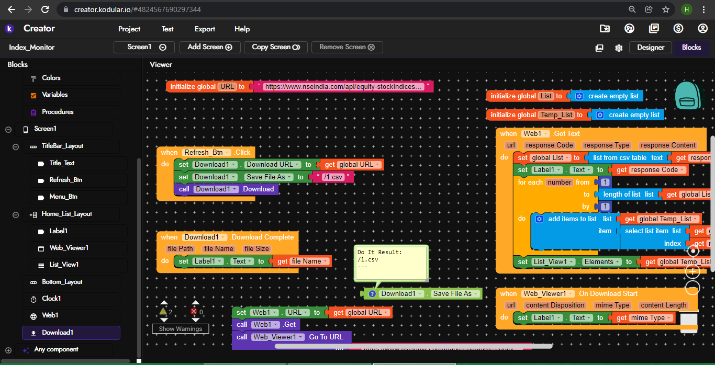Open gear mutator on create empty list for List

pyautogui.click(x=579, y=96)
